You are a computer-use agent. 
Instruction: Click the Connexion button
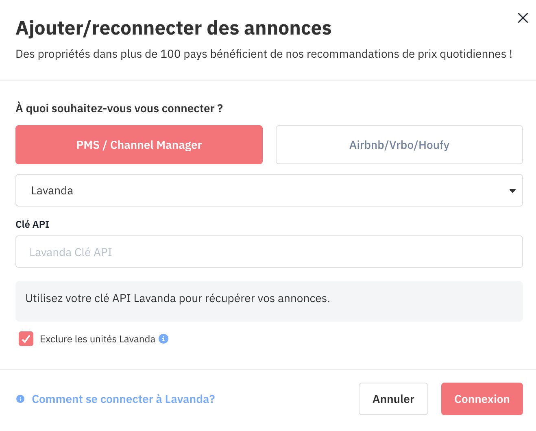click(482, 399)
